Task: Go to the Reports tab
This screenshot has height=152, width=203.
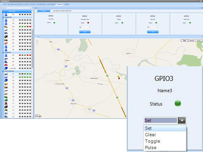Action: (x=32, y=4)
